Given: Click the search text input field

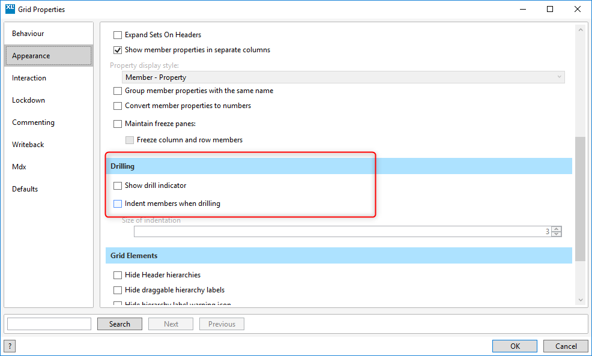Looking at the screenshot, I should 49,324.
